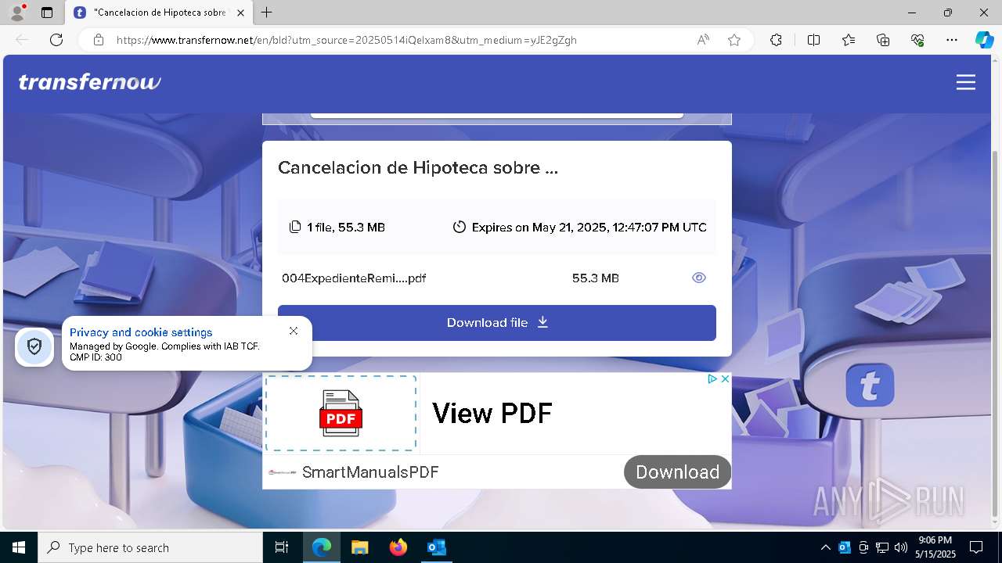The image size is (1002, 563).
Task: Click the taskbar search box
Action: [150, 547]
